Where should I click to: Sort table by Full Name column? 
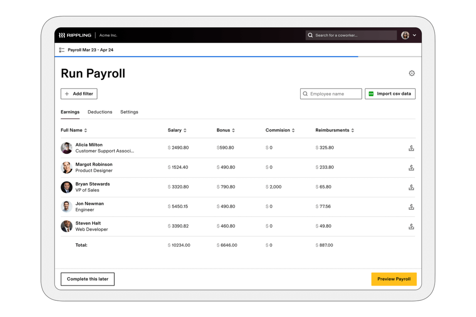(x=74, y=130)
